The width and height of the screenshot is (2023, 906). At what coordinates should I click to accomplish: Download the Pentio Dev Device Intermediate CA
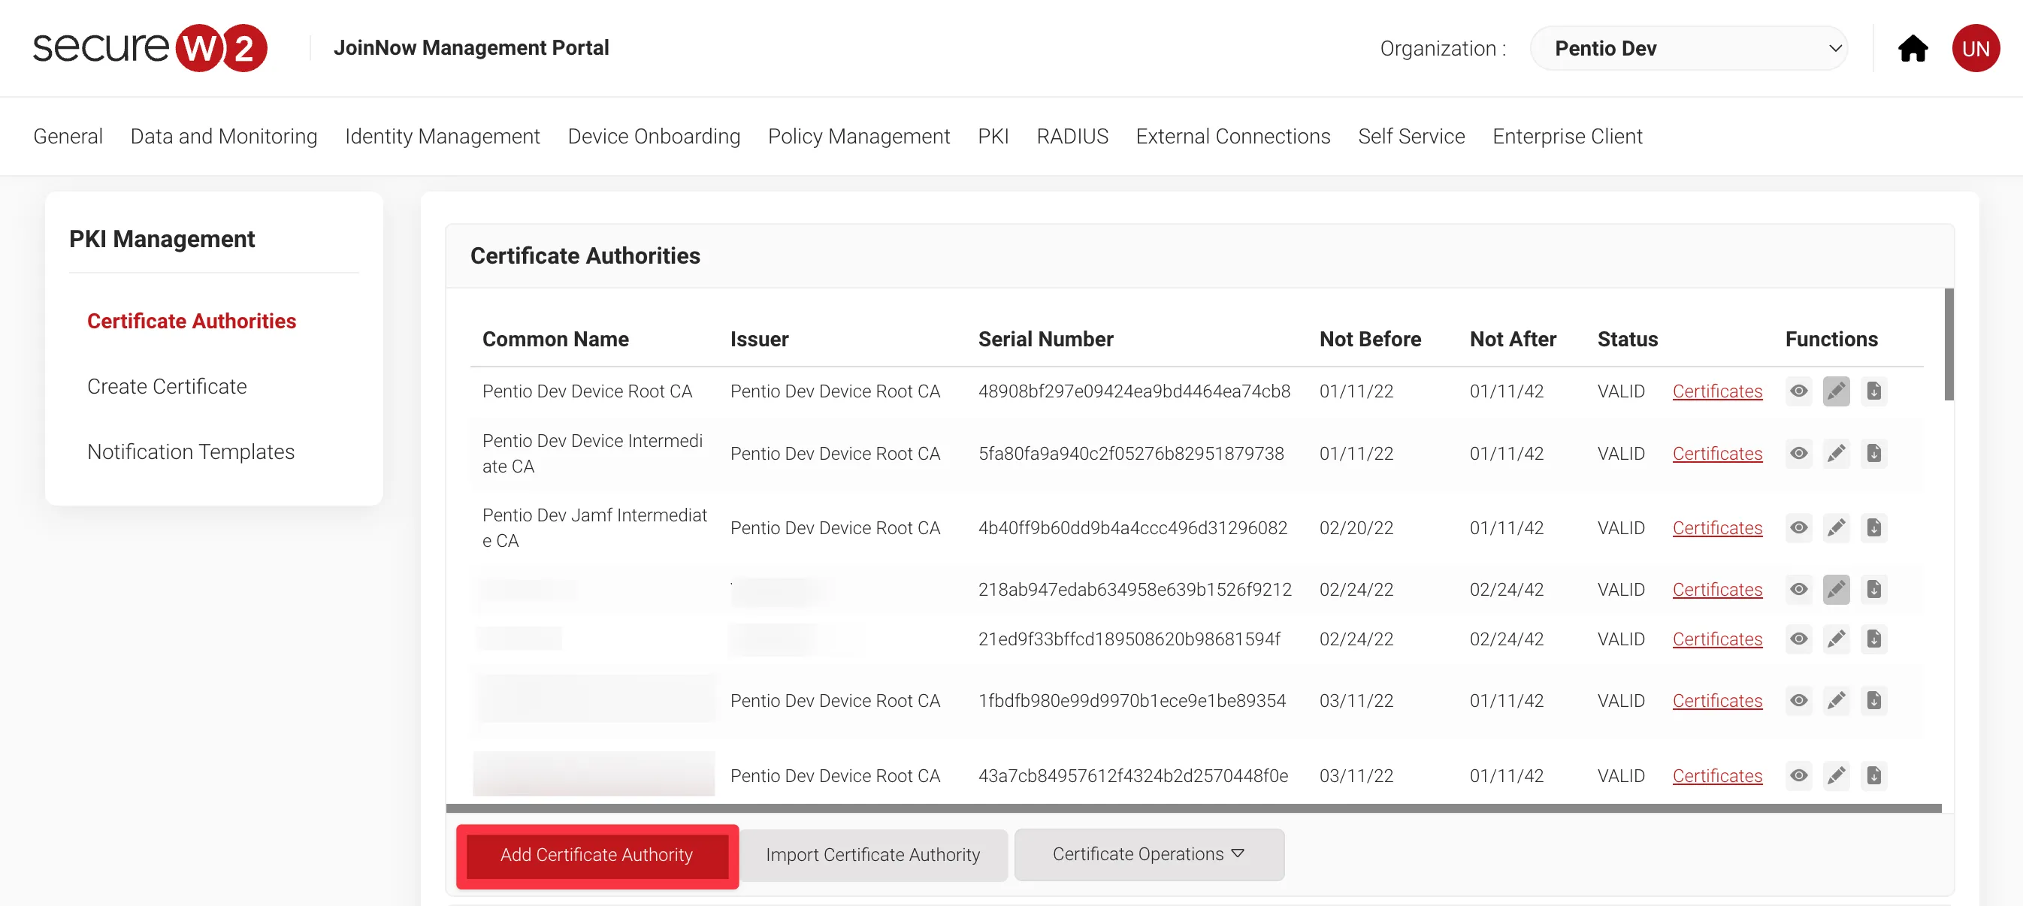point(1873,453)
